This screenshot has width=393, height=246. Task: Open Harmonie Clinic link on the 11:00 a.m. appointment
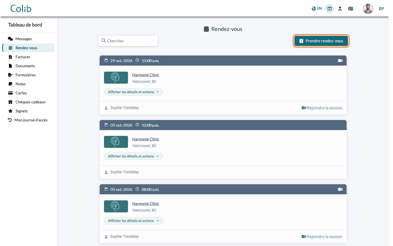[x=146, y=75]
